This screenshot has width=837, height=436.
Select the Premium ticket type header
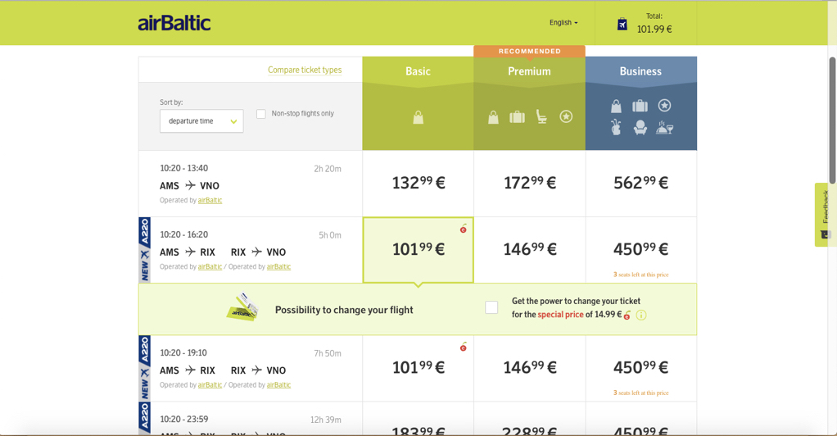tap(529, 71)
